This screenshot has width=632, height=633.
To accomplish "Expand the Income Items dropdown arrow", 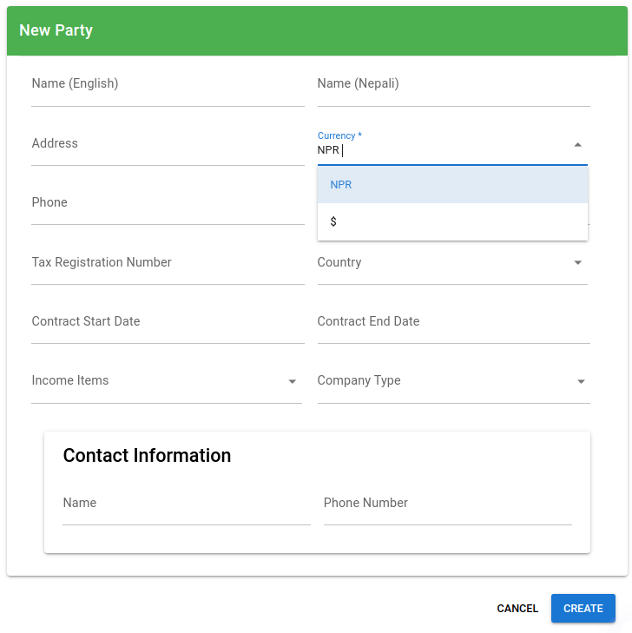I will tap(293, 381).
